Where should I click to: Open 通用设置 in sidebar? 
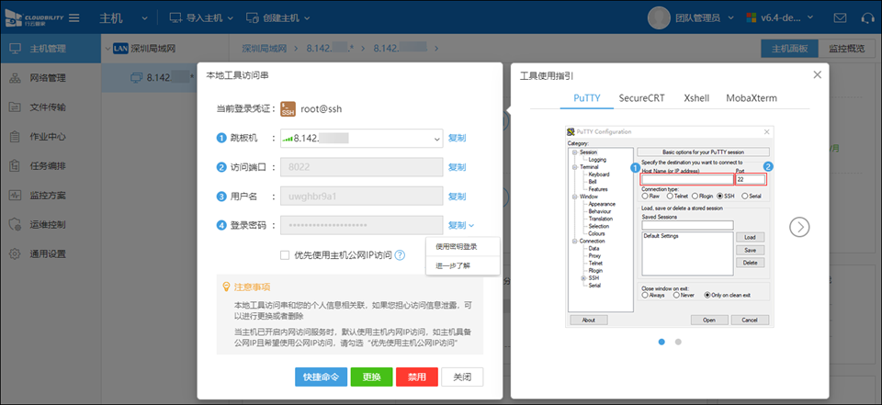47,253
